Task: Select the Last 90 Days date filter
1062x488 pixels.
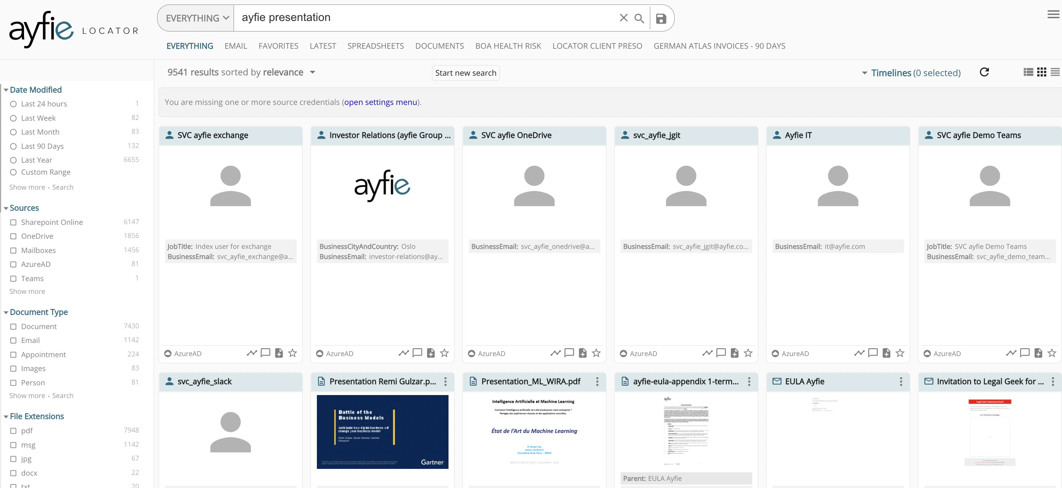Action: [13, 146]
